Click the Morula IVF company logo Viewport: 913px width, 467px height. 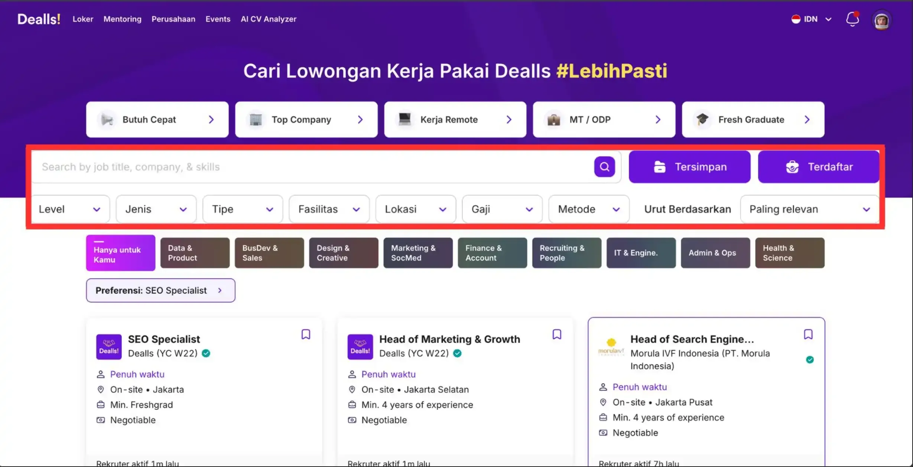tap(611, 347)
